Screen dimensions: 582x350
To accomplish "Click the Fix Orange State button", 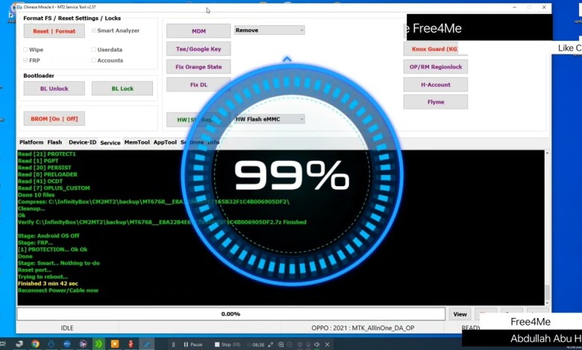I will click(x=198, y=67).
